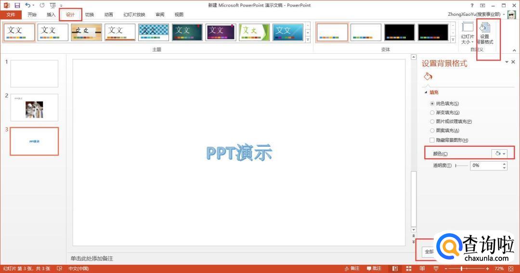Click the 透明度 slider track
This screenshot has height=273, width=520.
click(462, 165)
